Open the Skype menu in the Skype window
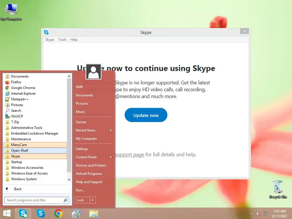292x219 pixels. pyautogui.click(x=50, y=39)
